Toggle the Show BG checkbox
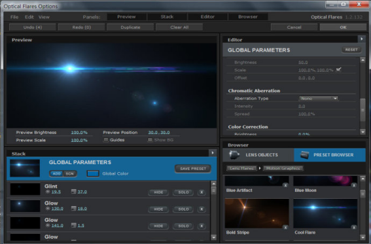The width and height of the screenshot is (371, 244). click(x=150, y=140)
